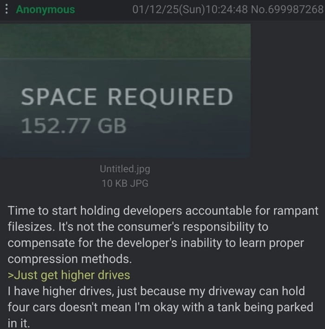325x329 pixels.
Task: Click the green strip atop the attached image
Action: (x=125, y=41)
